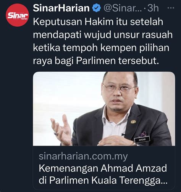Click the gold lapel pin in the photo

click(133, 122)
